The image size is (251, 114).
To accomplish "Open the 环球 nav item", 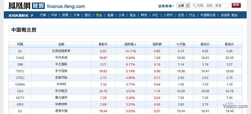I will point(54,15).
